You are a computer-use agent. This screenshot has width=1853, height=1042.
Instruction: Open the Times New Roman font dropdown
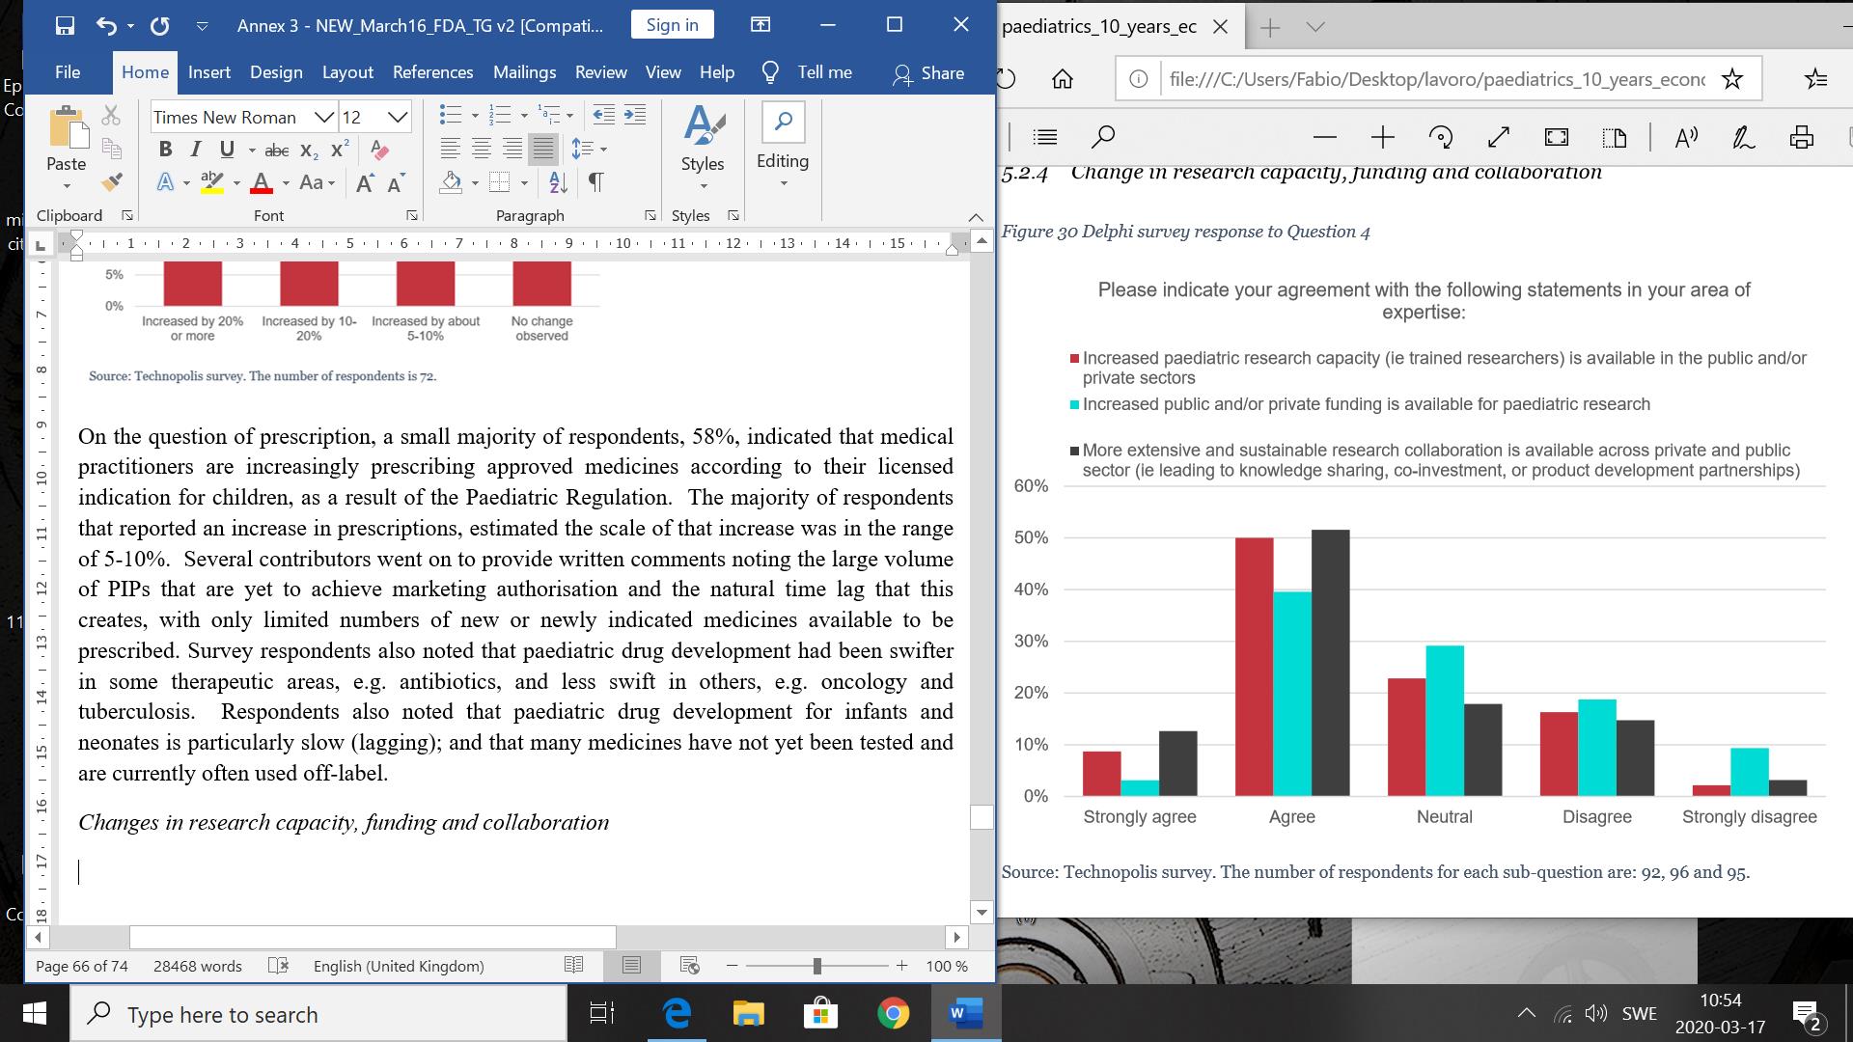point(324,117)
